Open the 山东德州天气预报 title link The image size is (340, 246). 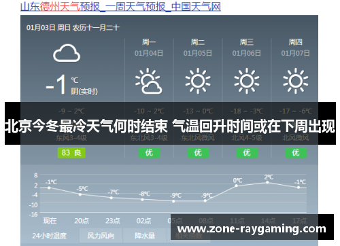pyautogui.click(x=120, y=7)
